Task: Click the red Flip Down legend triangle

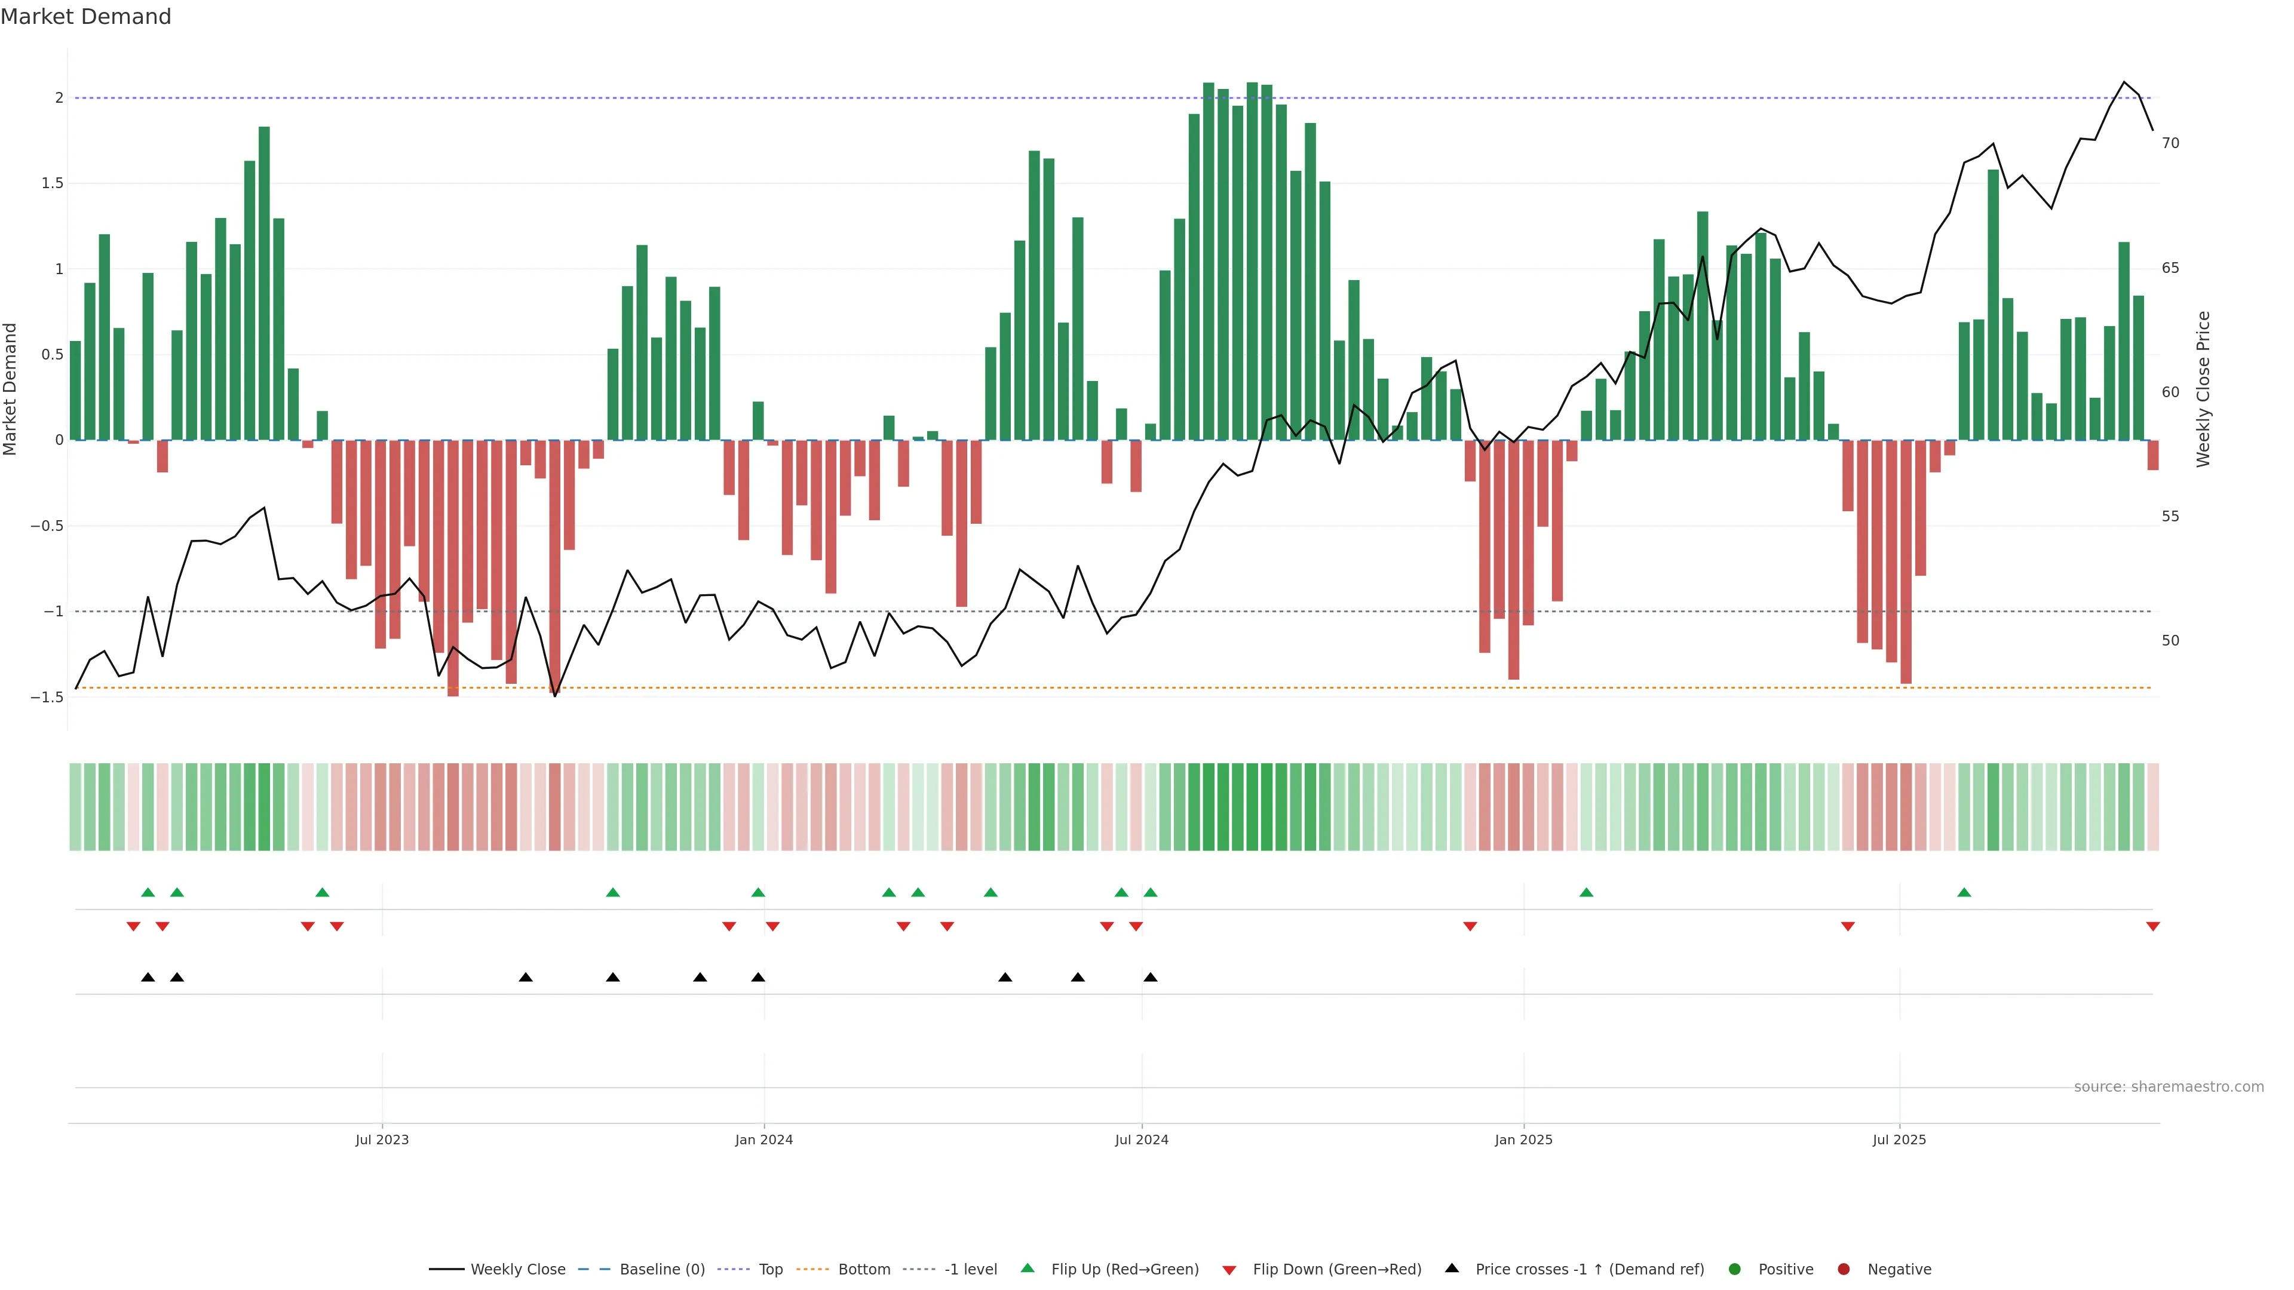Action: coord(1230,1270)
